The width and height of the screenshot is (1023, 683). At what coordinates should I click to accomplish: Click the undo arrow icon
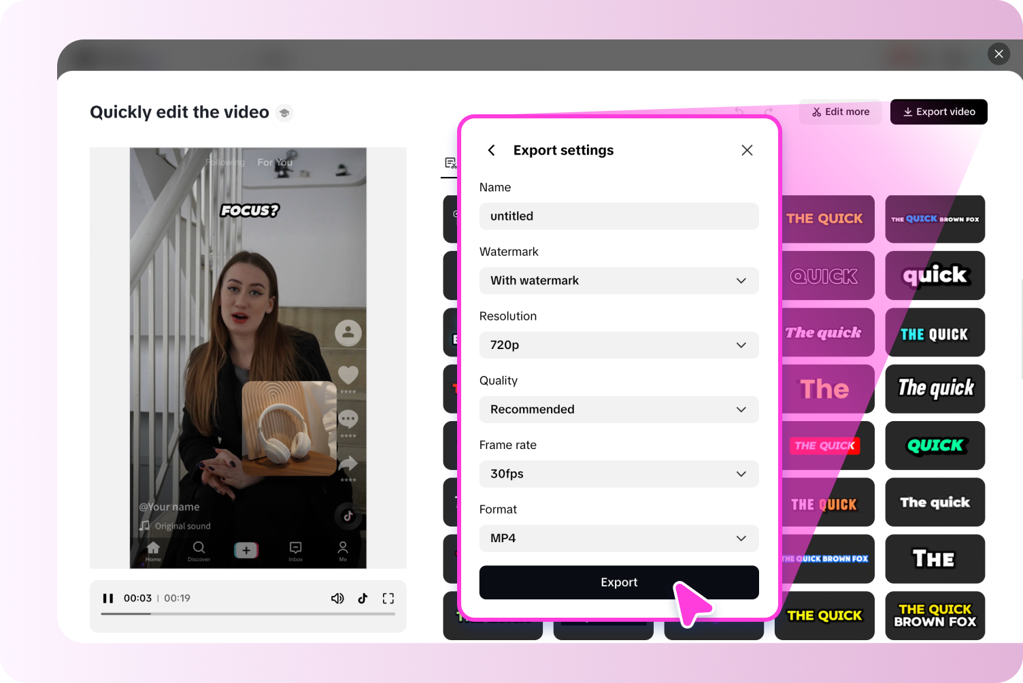(x=739, y=112)
